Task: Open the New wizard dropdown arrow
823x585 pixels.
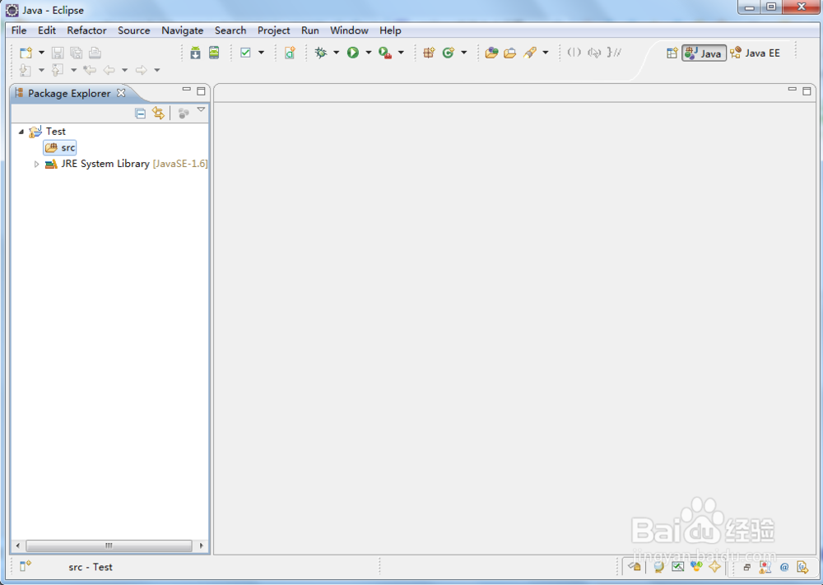Action: click(41, 53)
